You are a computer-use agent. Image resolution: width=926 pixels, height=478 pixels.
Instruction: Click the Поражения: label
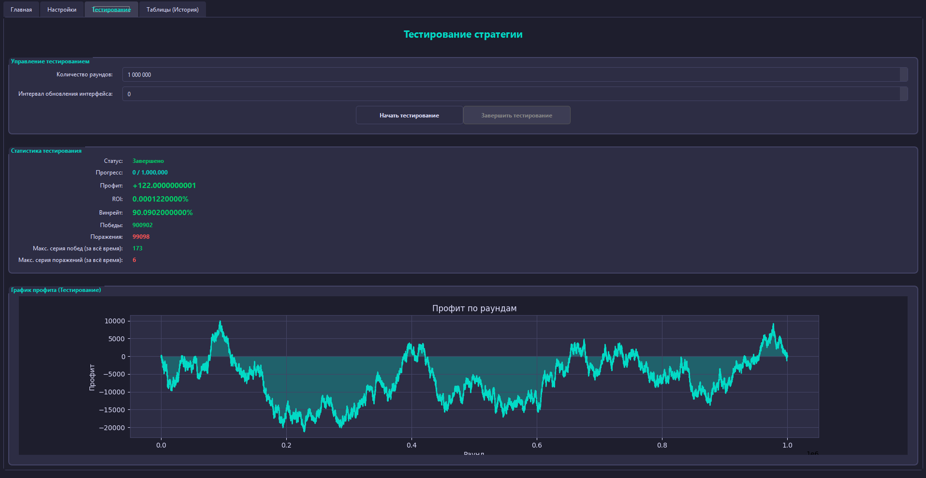coord(106,237)
